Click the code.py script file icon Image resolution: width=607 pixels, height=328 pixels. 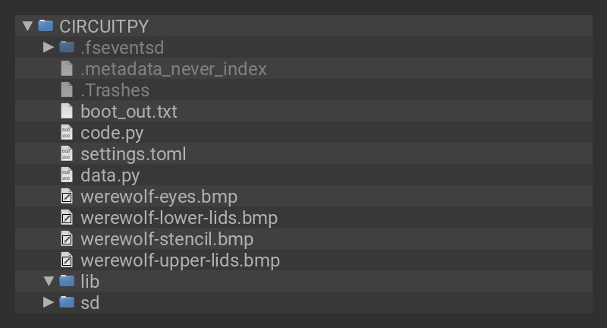pyautogui.click(x=67, y=133)
